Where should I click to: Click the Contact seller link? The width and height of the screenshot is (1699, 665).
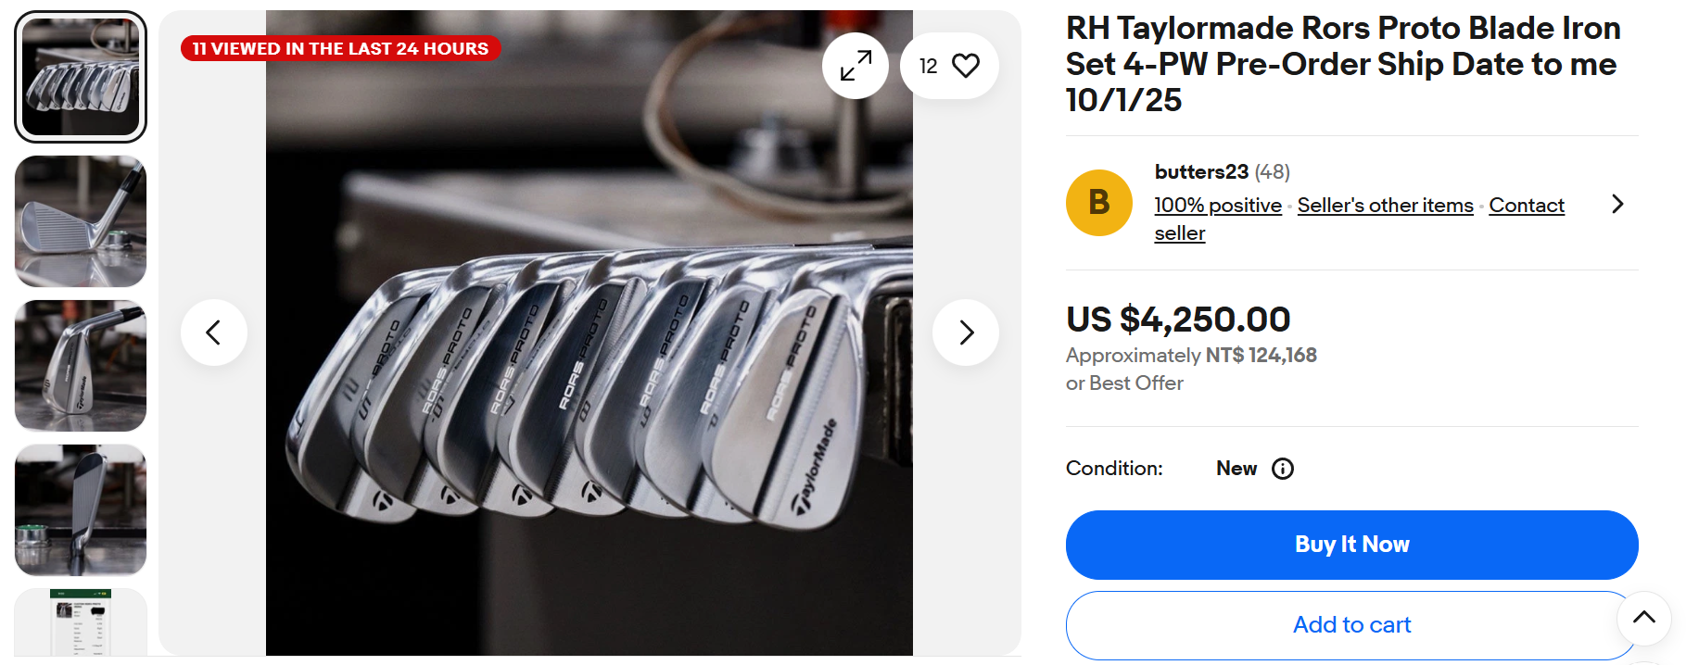pyautogui.click(x=1526, y=206)
